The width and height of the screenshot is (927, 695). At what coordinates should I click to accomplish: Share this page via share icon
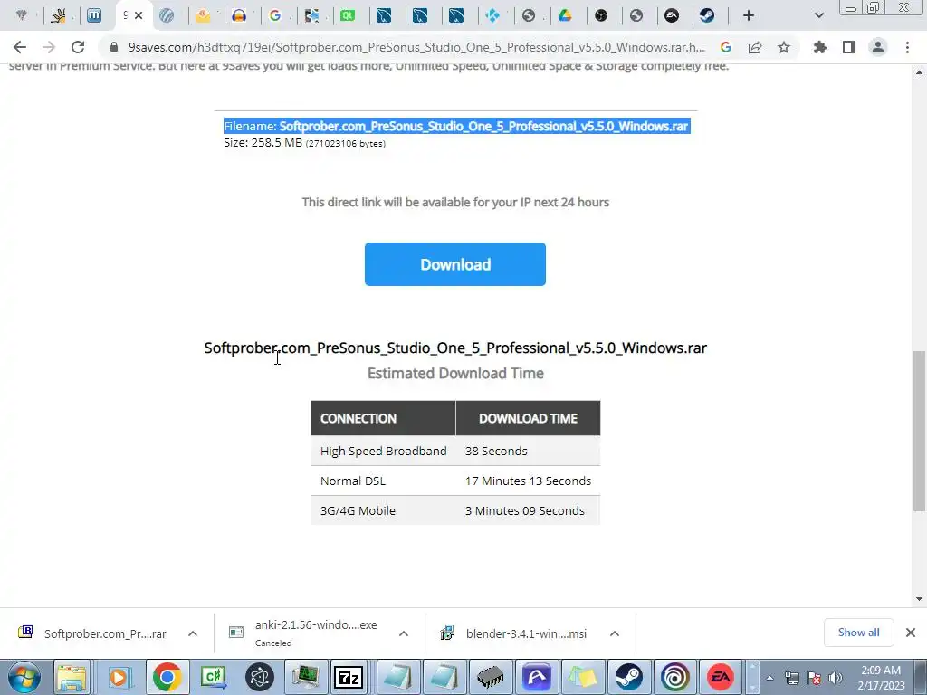(754, 47)
